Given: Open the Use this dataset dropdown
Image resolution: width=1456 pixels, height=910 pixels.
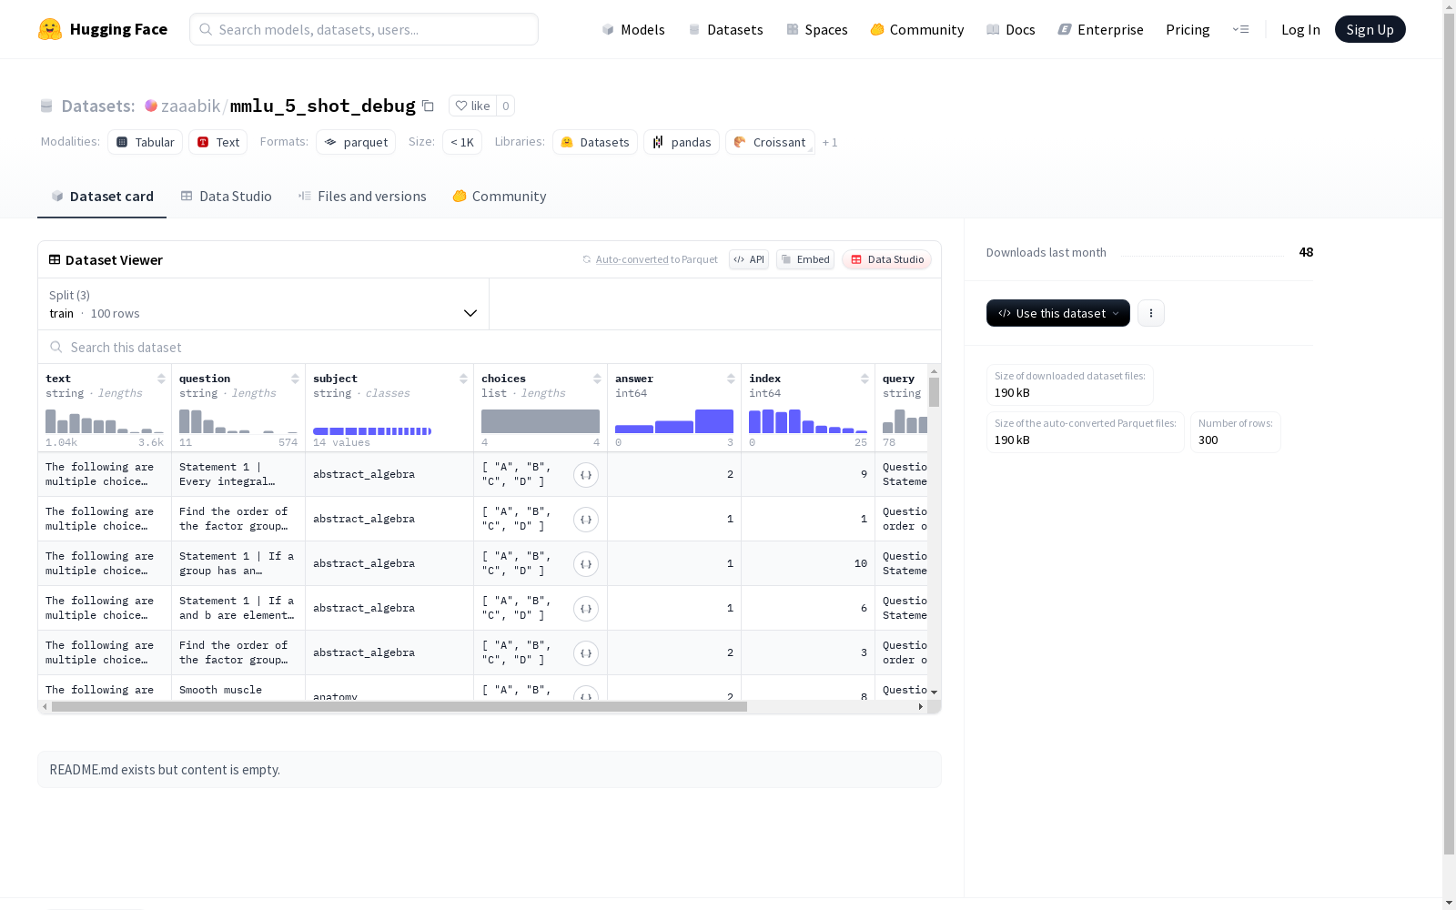Looking at the screenshot, I should coord(1058,313).
